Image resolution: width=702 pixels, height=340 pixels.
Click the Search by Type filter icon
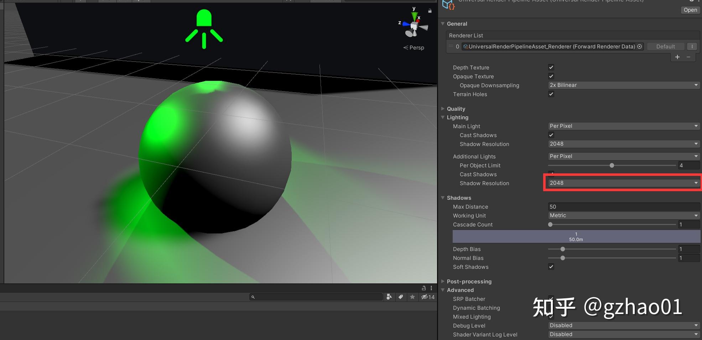pyautogui.click(x=389, y=297)
